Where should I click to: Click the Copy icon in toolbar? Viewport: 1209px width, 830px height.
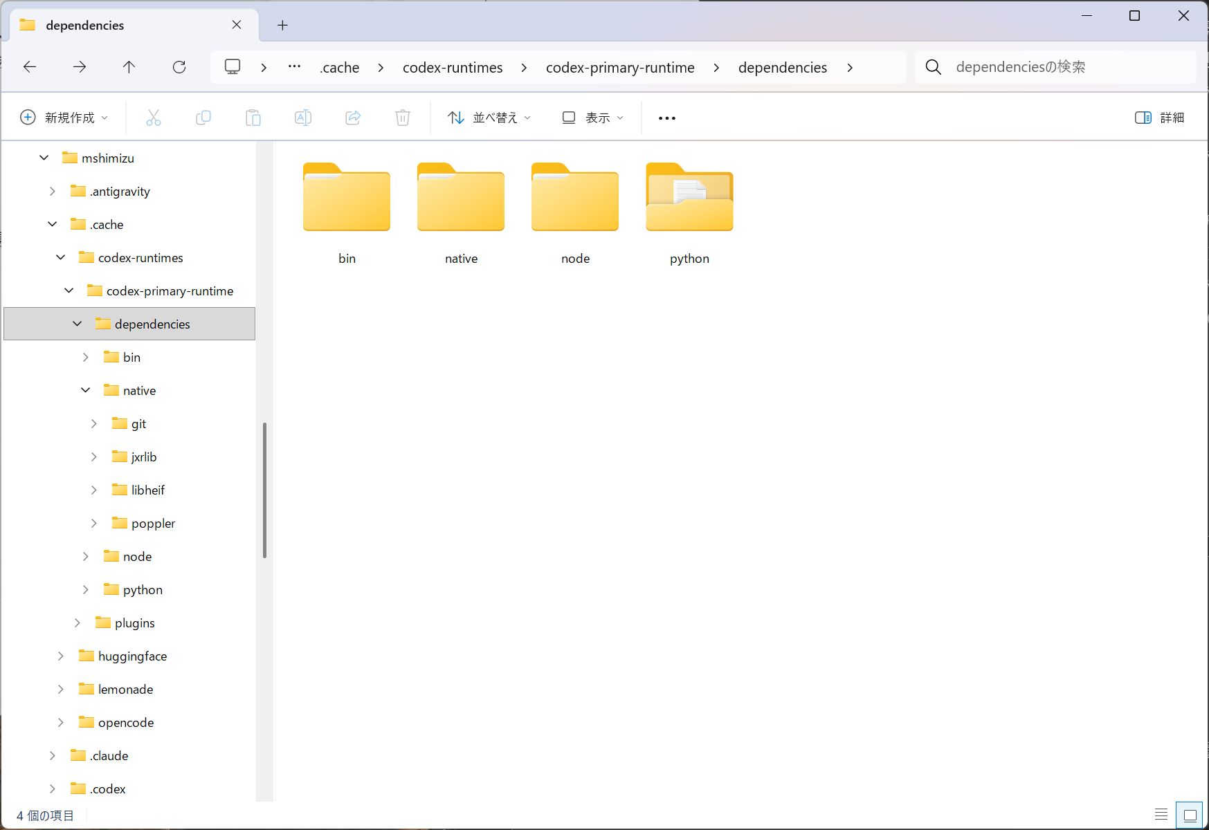coord(203,118)
